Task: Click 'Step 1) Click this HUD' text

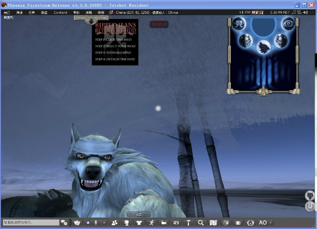Action: click(x=113, y=40)
